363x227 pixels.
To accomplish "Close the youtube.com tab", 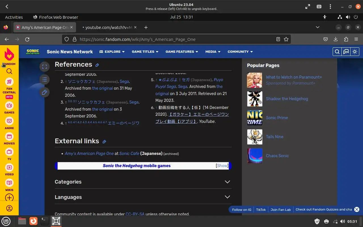I will coord(135,28).
